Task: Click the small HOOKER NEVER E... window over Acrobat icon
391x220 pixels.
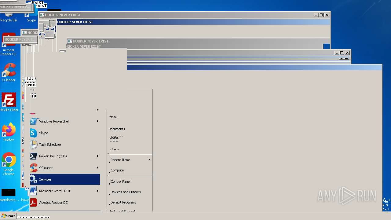Action: (x=20, y=39)
